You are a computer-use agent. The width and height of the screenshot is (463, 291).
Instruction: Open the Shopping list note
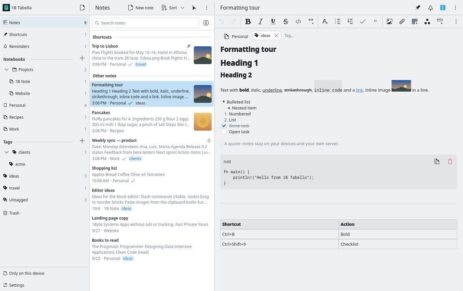click(151, 174)
